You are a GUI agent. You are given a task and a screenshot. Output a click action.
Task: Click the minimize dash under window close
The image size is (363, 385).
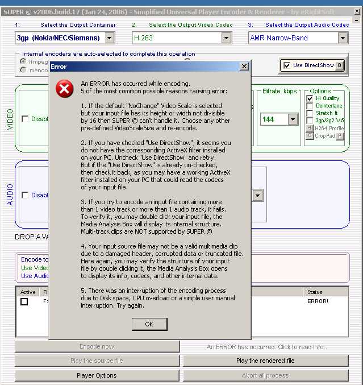[357, 20]
